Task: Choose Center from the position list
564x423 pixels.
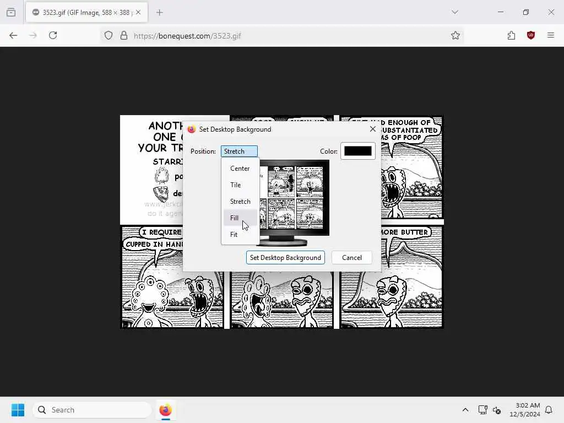Action: pos(240,169)
